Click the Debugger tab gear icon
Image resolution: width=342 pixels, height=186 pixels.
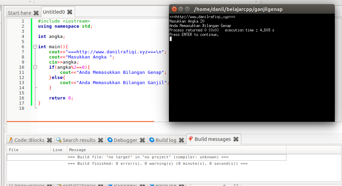tap(110, 140)
